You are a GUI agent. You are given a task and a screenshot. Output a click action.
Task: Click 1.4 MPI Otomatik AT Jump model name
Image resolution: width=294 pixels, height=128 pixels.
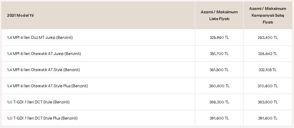44,54
